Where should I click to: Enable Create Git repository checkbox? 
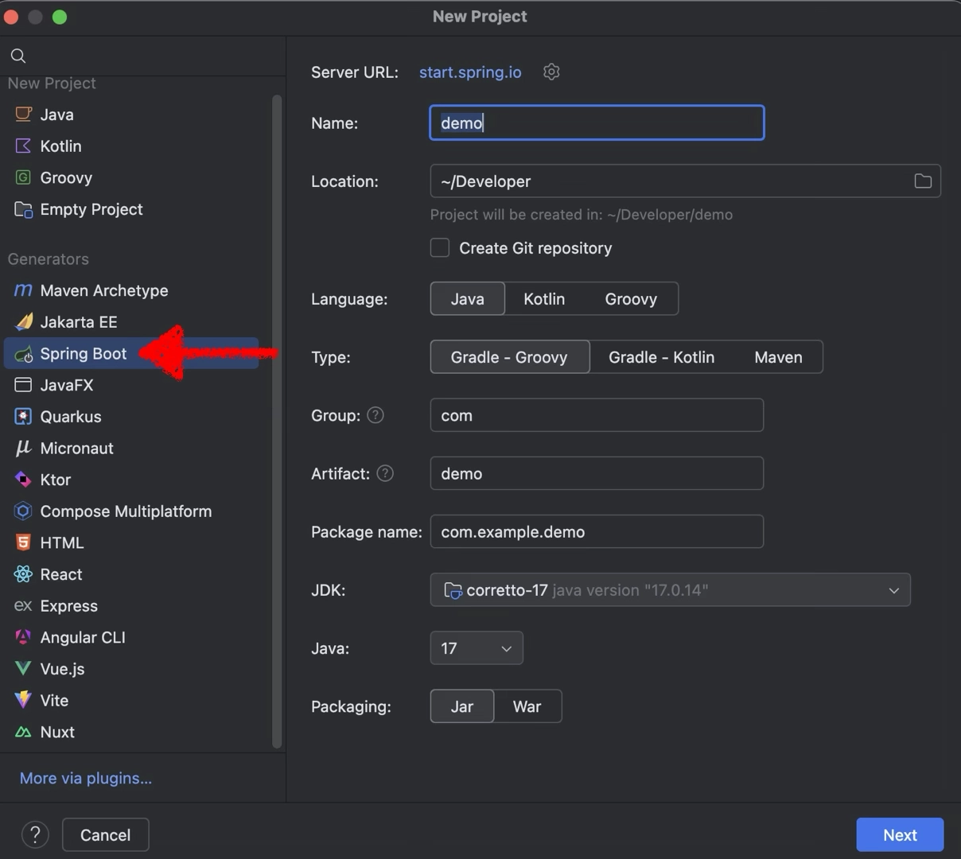click(440, 248)
